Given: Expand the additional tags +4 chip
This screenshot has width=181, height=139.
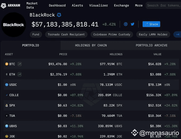Looking at the screenshot, I should click(177, 34).
